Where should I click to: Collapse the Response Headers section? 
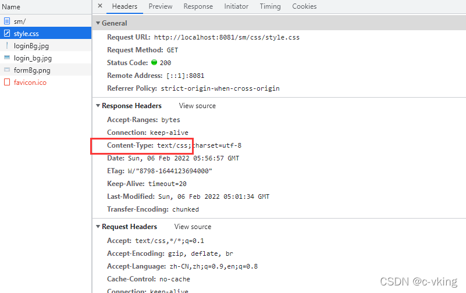click(x=98, y=106)
